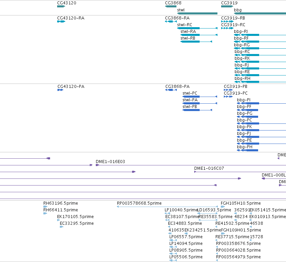The width and height of the screenshot is (286, 262).
Task: Select transcript CG3868-RA
Action: click(171, 21)
